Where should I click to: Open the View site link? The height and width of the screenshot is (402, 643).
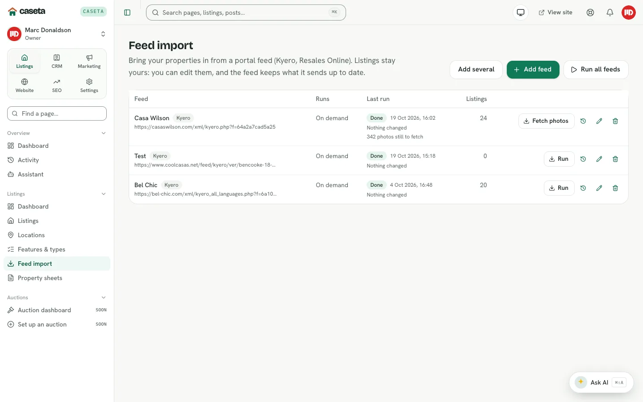555,13
